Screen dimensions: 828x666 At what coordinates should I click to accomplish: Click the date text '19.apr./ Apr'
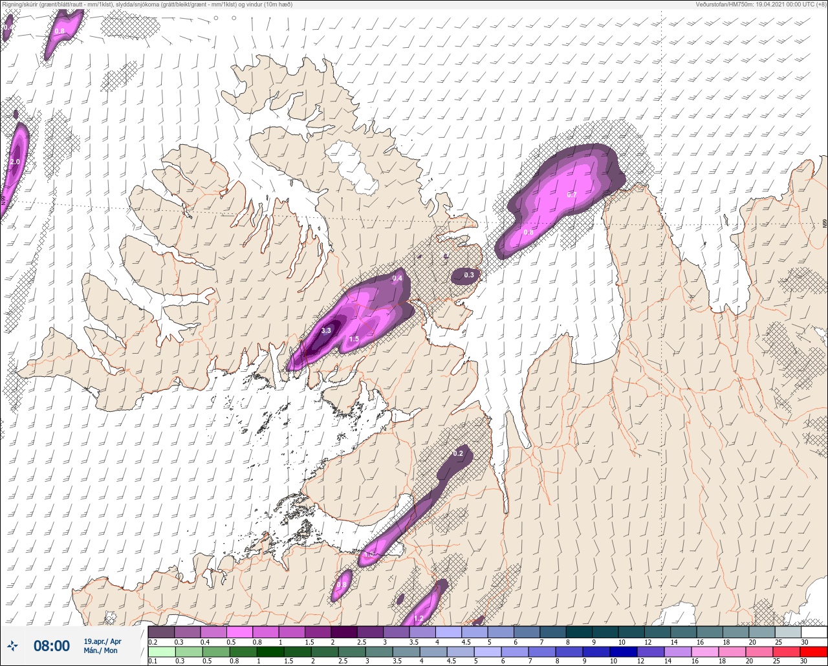102,641
